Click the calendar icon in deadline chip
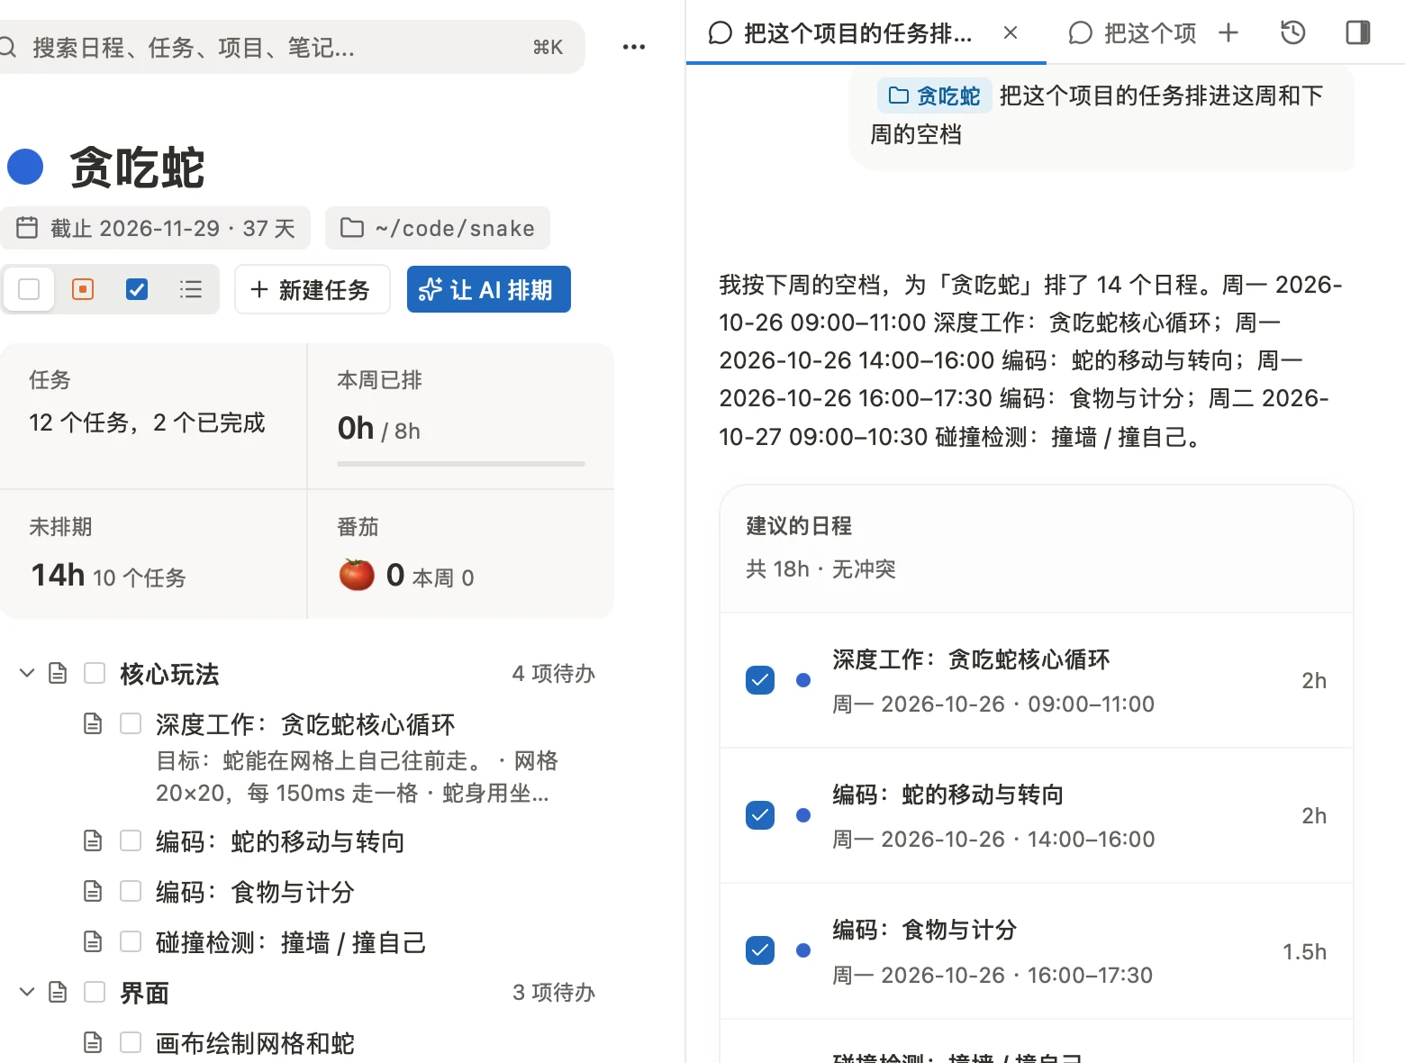Viewport: 1405px width, 1063px height. (27, 228)
